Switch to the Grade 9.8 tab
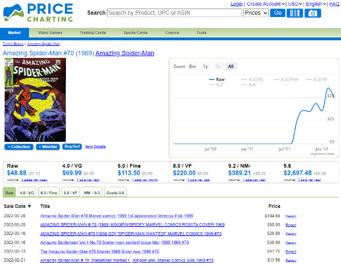This screenshot has width=341, height=265. [115, 193]
